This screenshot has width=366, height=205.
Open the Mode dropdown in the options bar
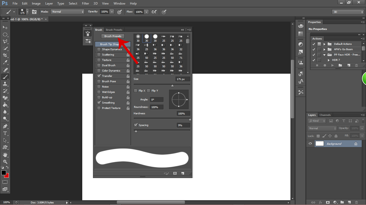pyautogui.click(x=67, y=12)
